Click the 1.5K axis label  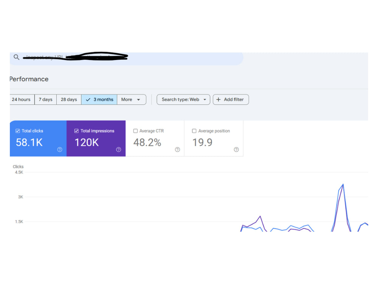[19, 221]
